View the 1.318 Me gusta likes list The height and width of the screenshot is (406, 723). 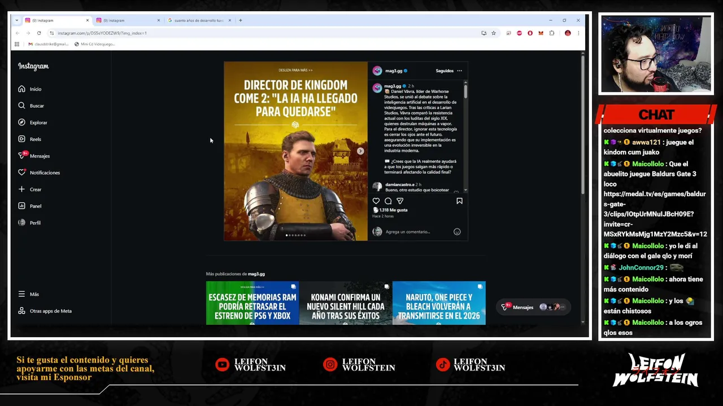[393, 210]
